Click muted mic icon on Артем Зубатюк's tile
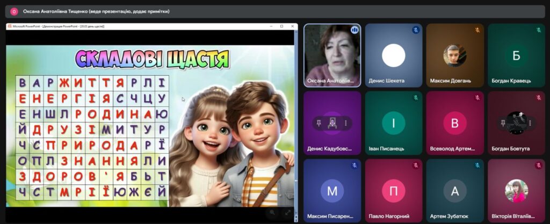The height and width of the screenshot is (224, 550). click(476, 165)
